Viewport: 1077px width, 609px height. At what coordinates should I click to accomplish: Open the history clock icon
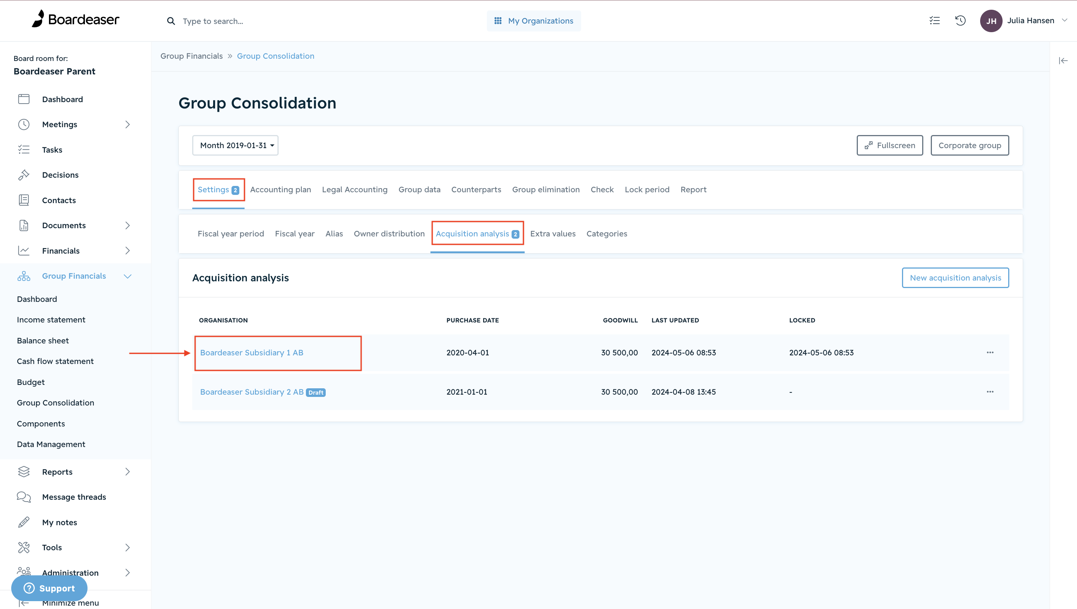pos(960,21)
